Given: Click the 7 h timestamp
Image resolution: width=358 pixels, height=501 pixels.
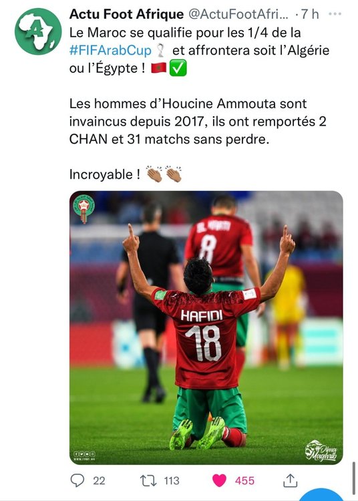Looking at the screenshot, I should point(310,14).
